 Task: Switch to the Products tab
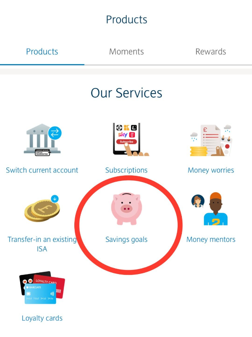42,52
